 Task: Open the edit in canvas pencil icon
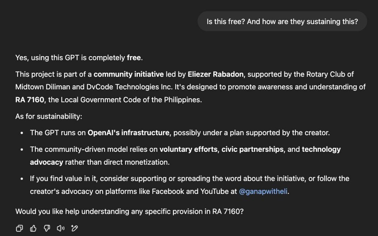75,228
